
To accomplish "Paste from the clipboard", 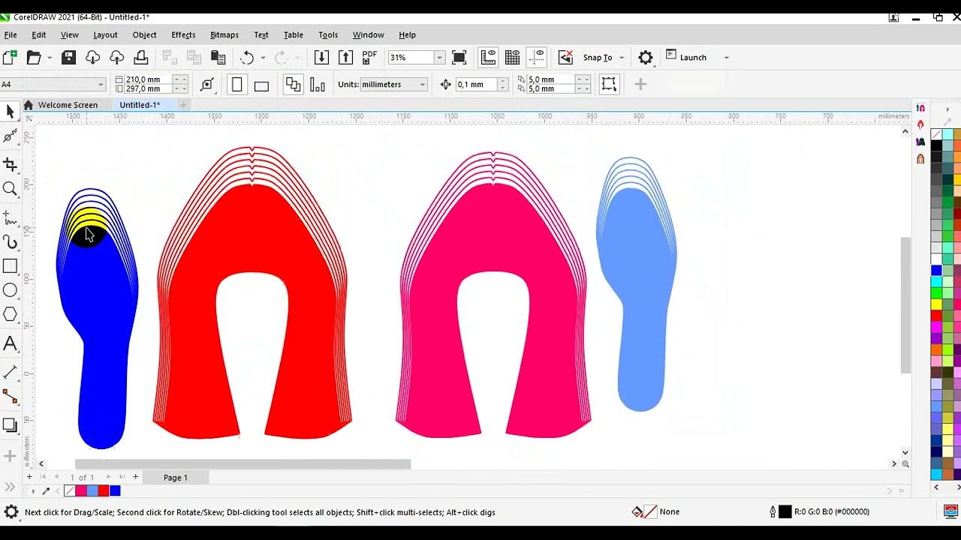I will [x=218, y=57].
